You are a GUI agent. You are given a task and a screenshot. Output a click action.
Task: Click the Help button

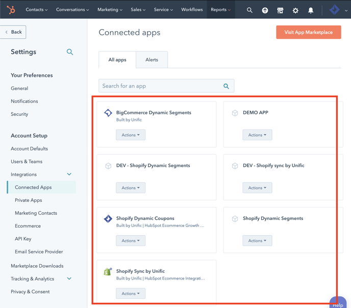338,302
